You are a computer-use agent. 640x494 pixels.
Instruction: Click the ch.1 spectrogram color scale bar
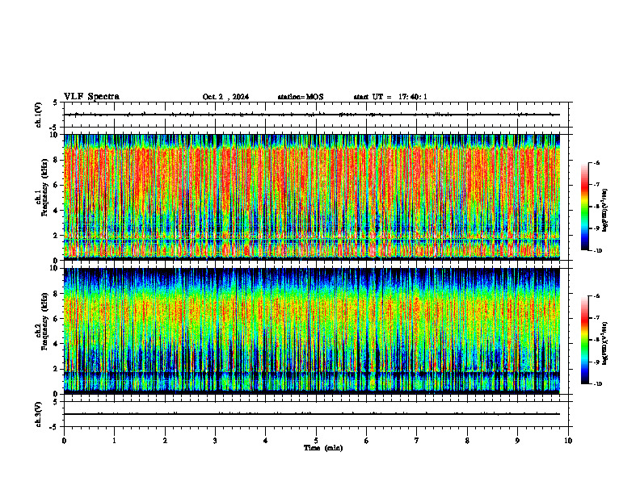[x=584, y=207]
